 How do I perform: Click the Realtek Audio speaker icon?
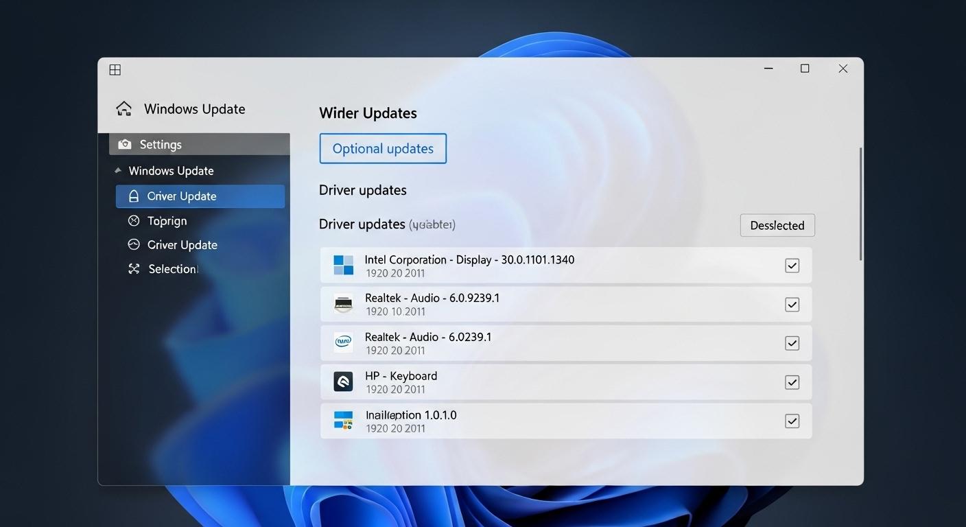(343, 304)
